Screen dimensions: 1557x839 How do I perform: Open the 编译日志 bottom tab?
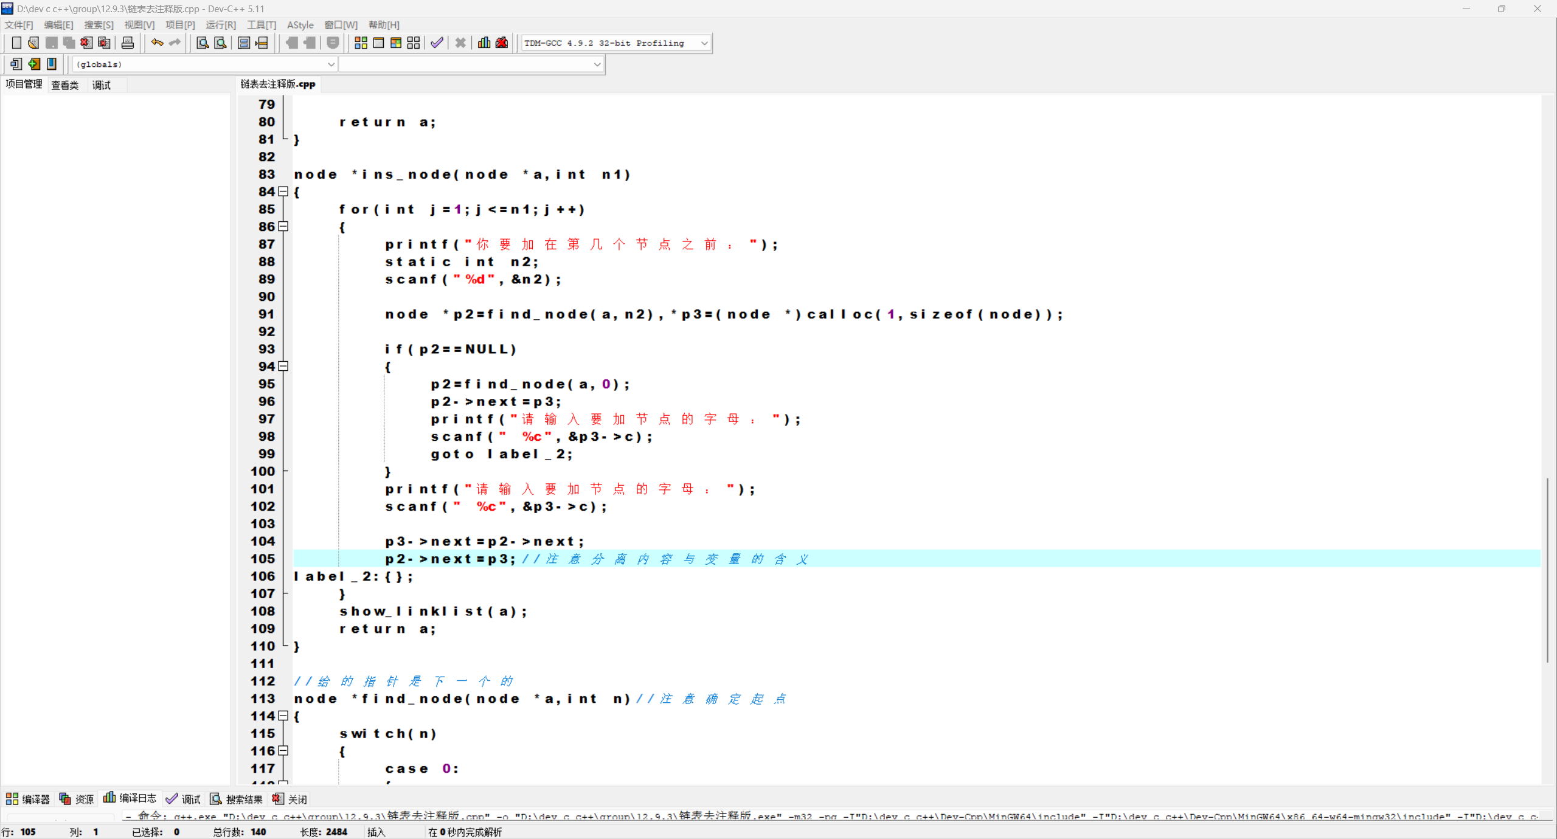click(130, 798)
